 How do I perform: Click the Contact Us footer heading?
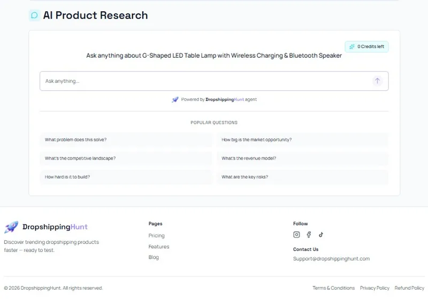pyautogui.click(x=305, y=249)
